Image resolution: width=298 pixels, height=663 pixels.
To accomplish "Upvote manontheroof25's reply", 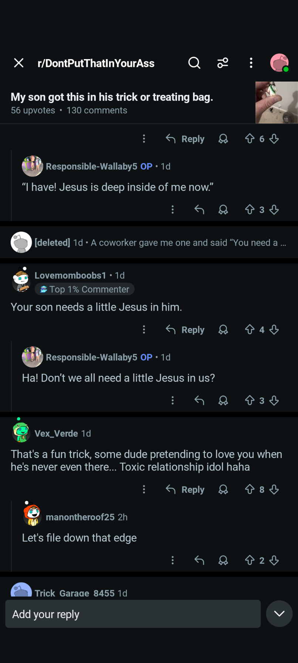I will coord(250,560).
